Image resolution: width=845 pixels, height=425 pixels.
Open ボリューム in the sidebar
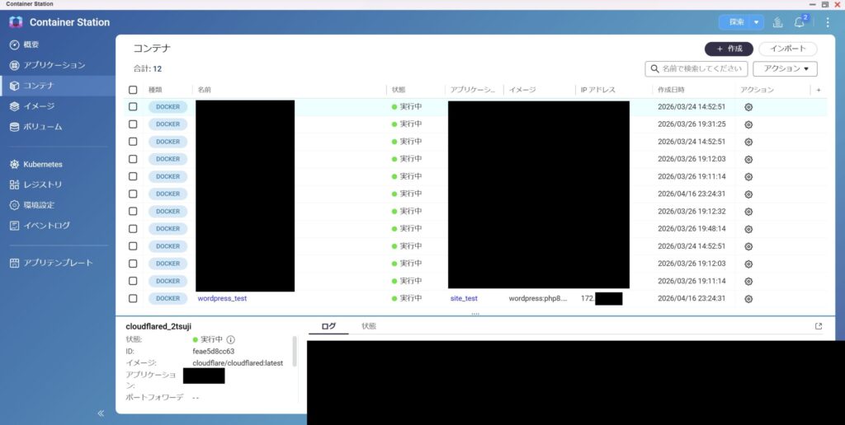pos(43,127)
